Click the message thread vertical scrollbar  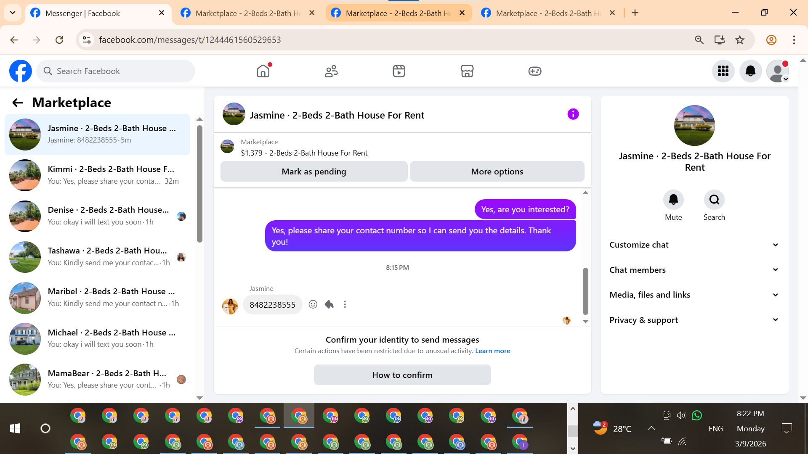click(x=585, y=291)
